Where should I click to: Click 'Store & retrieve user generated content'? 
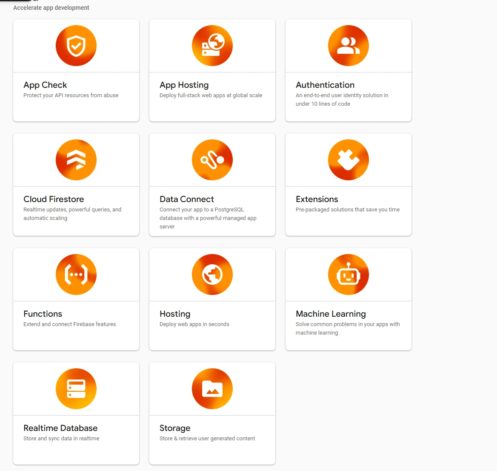tap(207, 439)
